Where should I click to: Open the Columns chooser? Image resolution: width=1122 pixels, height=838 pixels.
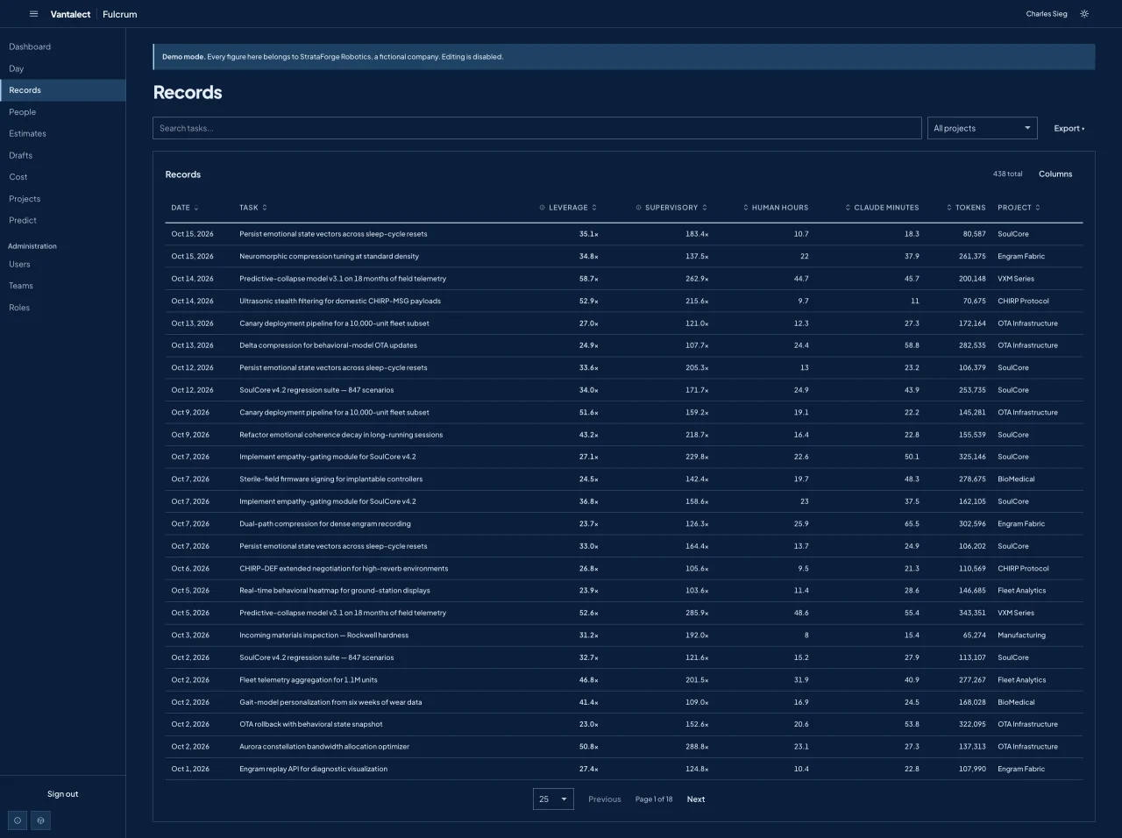(1055, 174)
